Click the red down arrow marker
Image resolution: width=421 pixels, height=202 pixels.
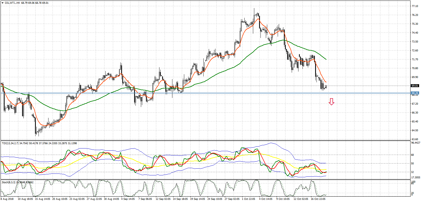click(331, 102)
